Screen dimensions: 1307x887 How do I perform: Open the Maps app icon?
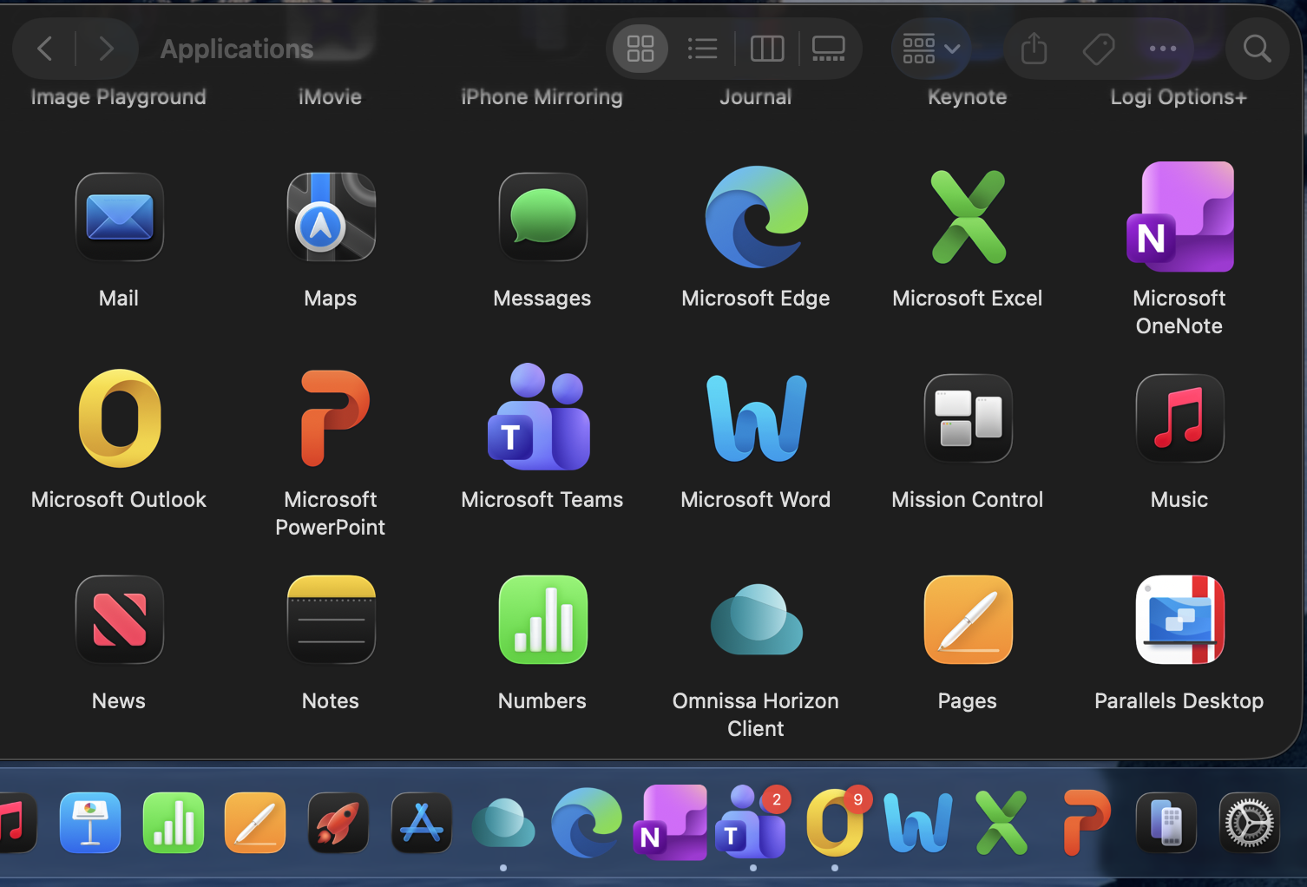331,217
